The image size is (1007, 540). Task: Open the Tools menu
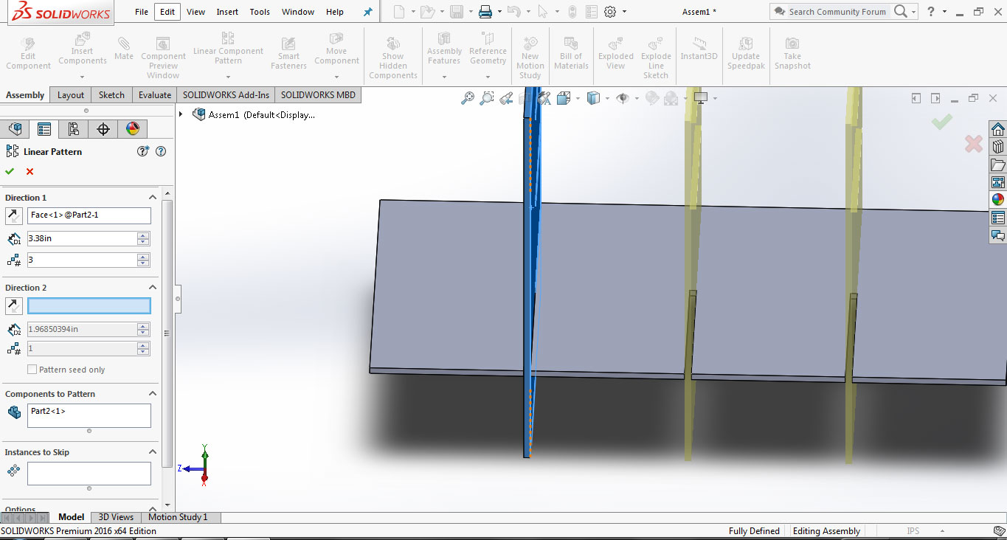(260, 12)
